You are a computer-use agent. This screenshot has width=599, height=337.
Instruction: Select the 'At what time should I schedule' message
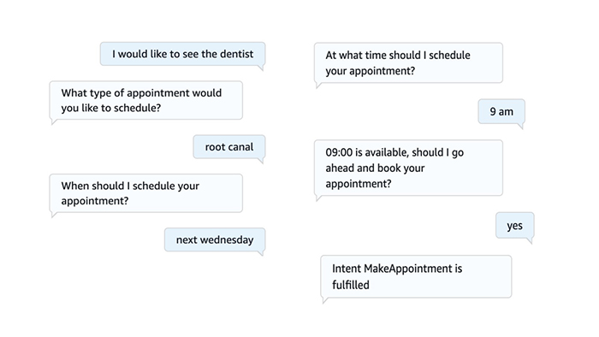coord(408,63)
